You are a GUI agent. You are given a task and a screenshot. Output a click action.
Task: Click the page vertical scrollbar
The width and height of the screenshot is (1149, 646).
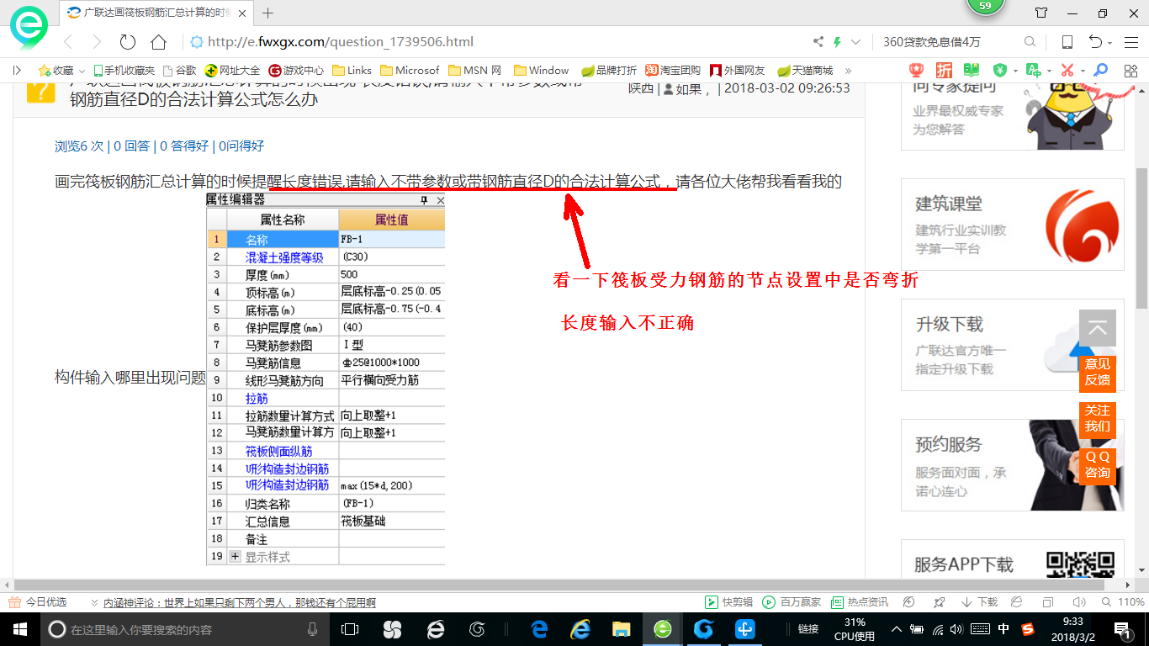pyautogui.click(x=1142, y=240)
